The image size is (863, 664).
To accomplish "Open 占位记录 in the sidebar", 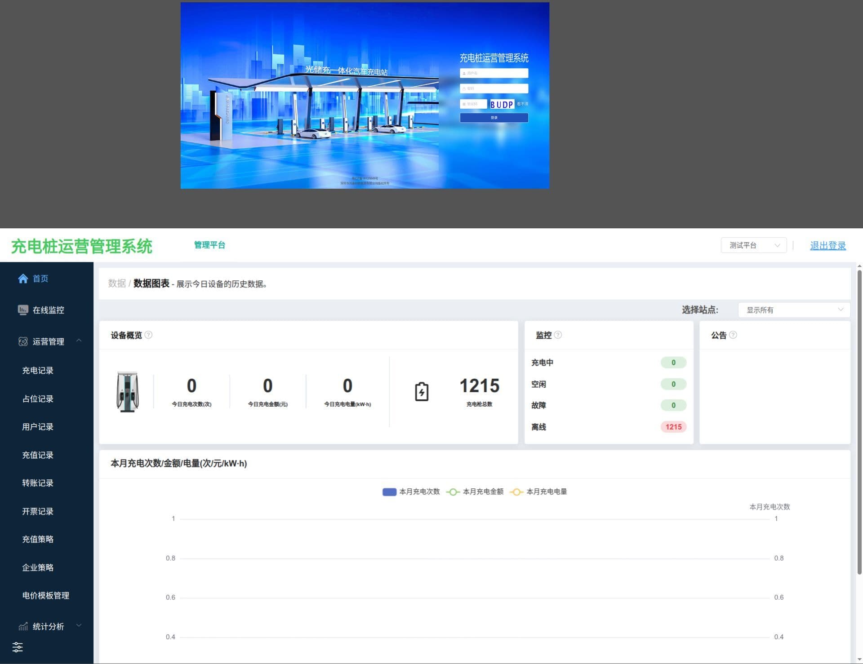I will tap(38, 399).
